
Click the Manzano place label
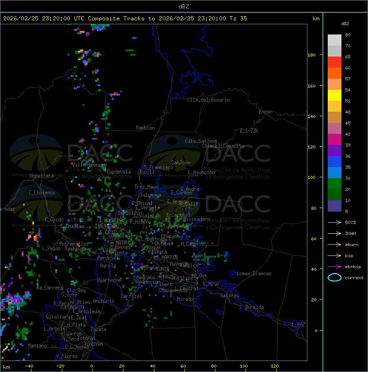[37, 345]
